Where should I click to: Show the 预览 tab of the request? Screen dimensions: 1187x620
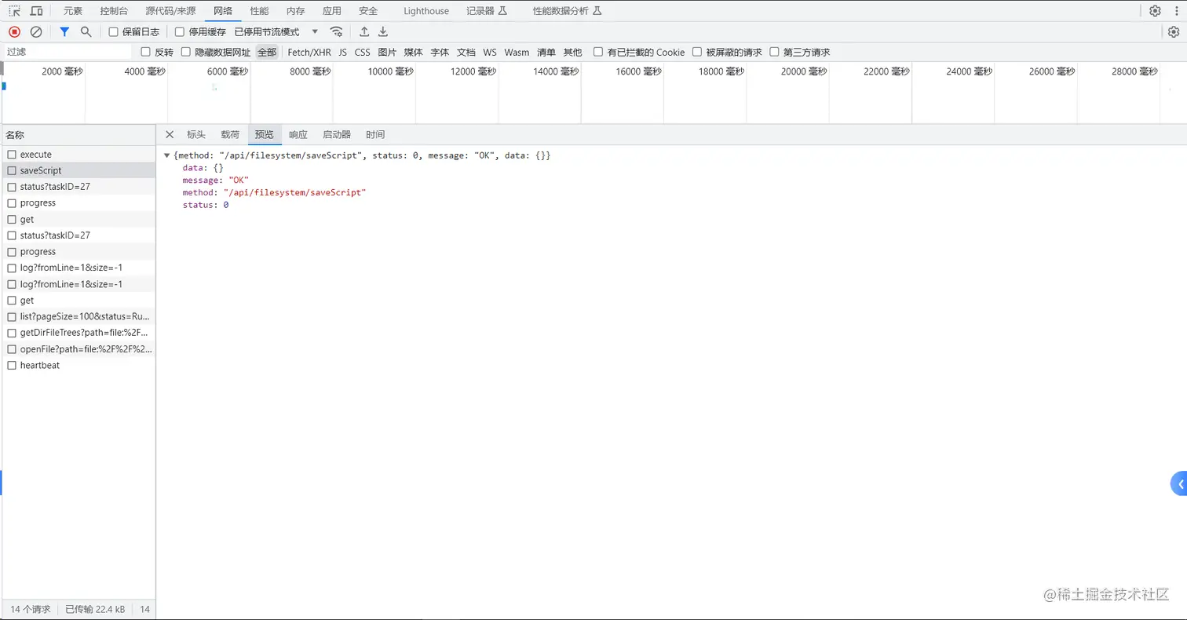click(265, 134)
